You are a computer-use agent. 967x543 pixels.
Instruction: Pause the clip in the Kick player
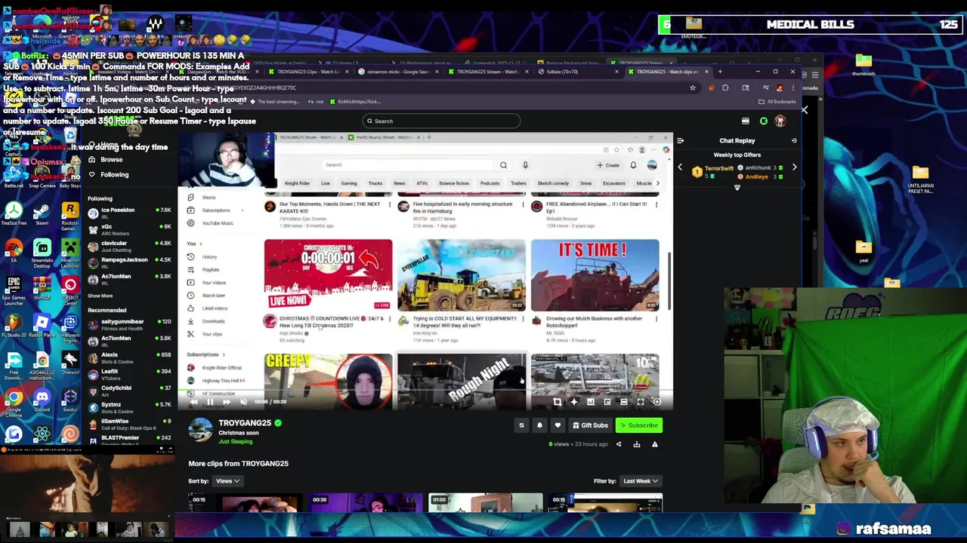210,402
